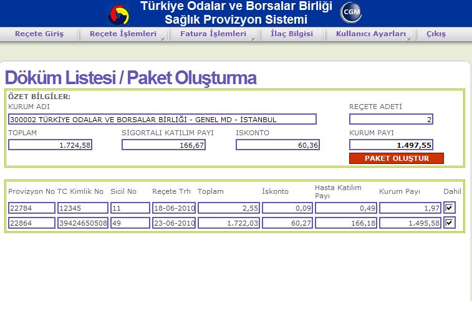Screen dimensions: 472x311
Task: Open Fatura İşlemleri menu
Action: coord(213,34)
